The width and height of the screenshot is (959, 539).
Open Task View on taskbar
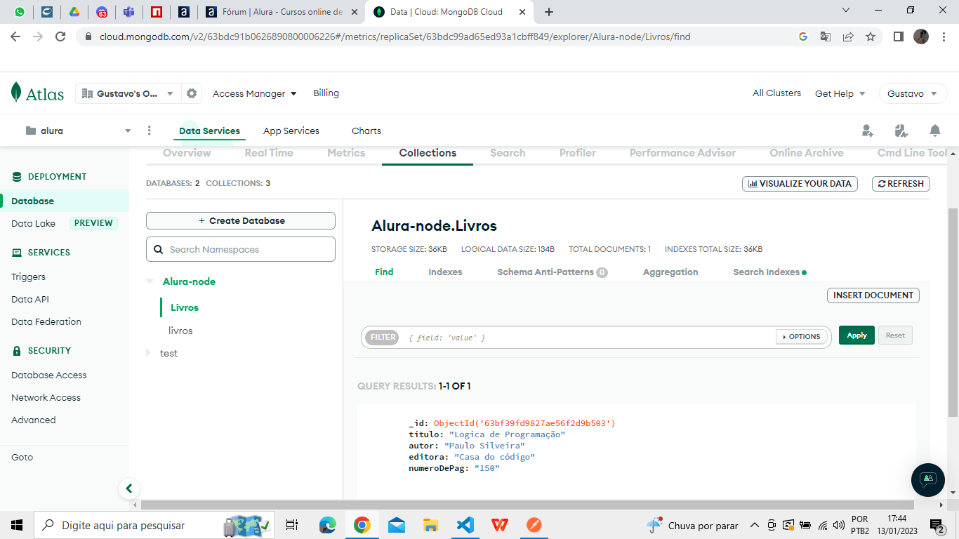click(x=292, y=525)
